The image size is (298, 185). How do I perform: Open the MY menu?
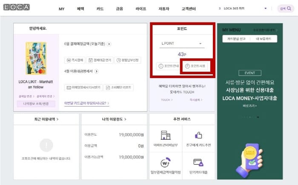(x=62, y=9)
